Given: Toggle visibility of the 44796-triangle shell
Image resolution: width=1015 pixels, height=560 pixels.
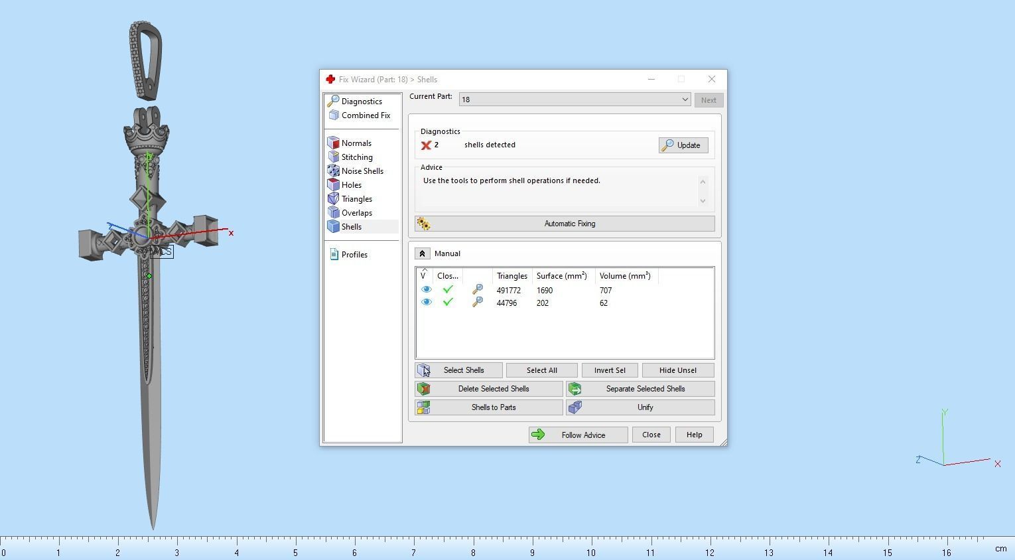Looking at the screenshot, I should click(x=427, y=303).
